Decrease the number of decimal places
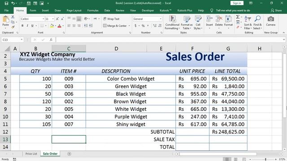This screenshot has height=161, width=287. [160, 26]
